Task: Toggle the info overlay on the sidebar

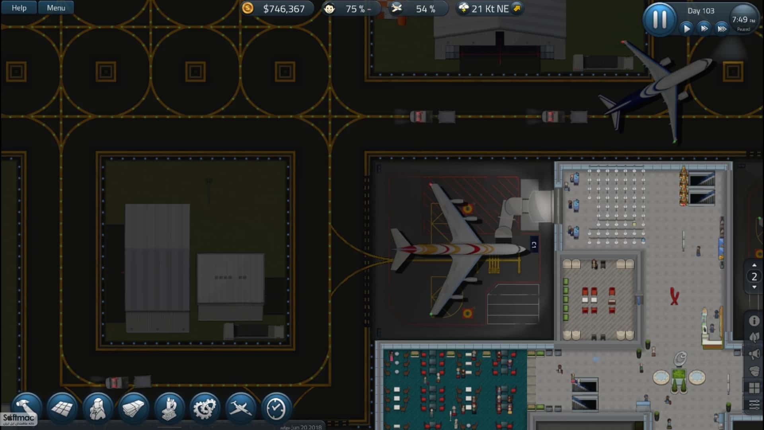Action: (754, 320)
